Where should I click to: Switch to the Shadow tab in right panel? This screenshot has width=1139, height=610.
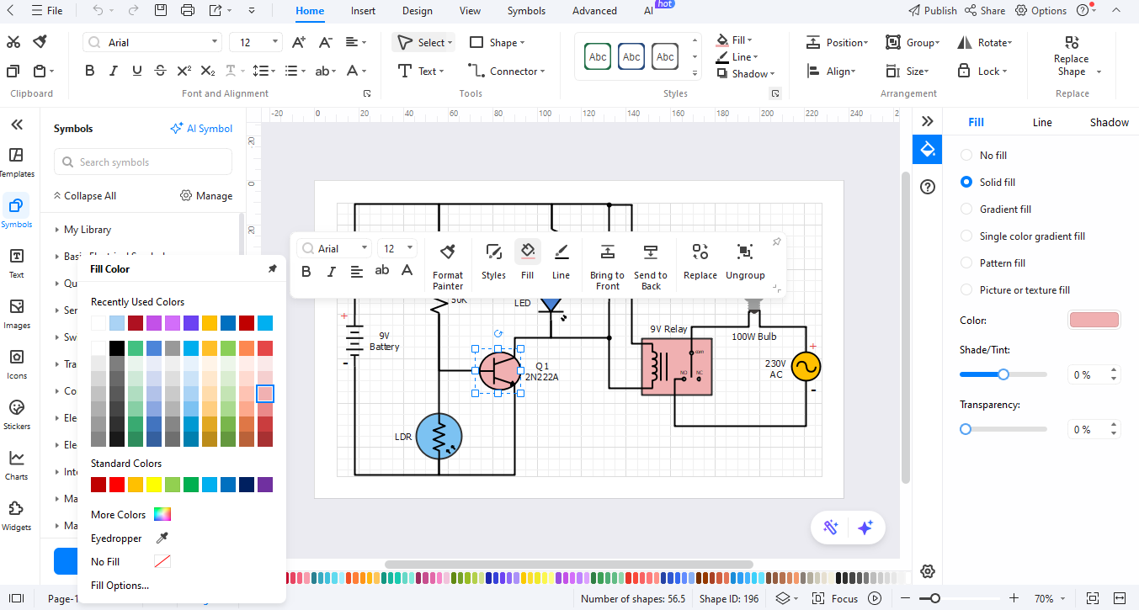click(1109, 122)
